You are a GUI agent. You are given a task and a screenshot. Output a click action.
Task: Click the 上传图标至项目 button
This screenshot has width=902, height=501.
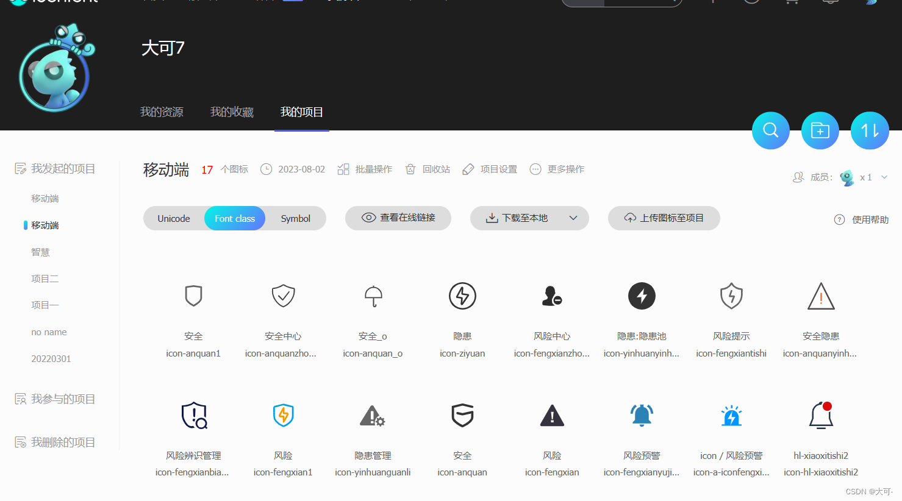coord(664,218)
